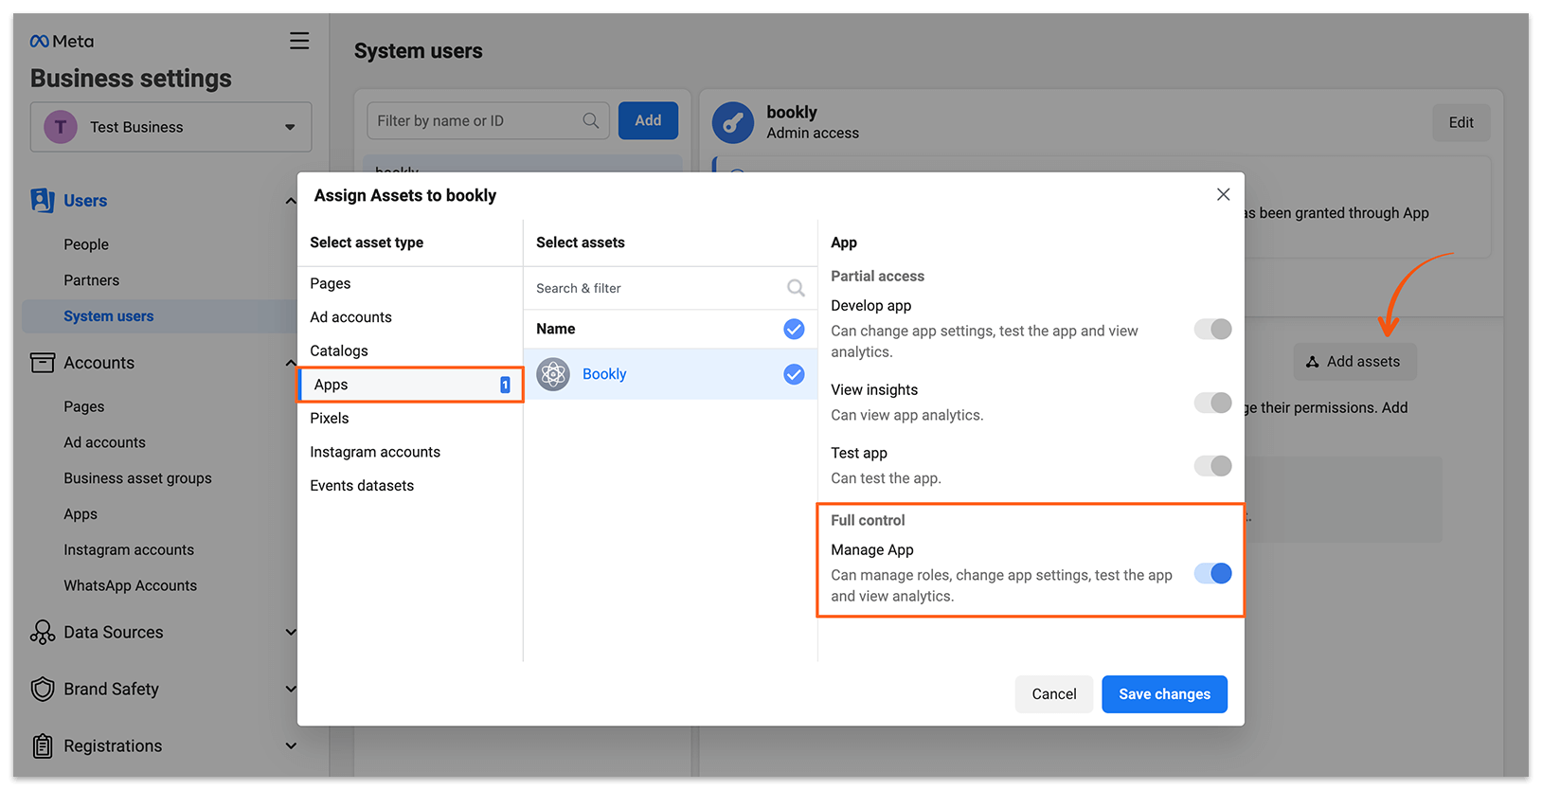Click the Name column header
This screenshot has height=790, width=1542.
(x=556, y=329)
